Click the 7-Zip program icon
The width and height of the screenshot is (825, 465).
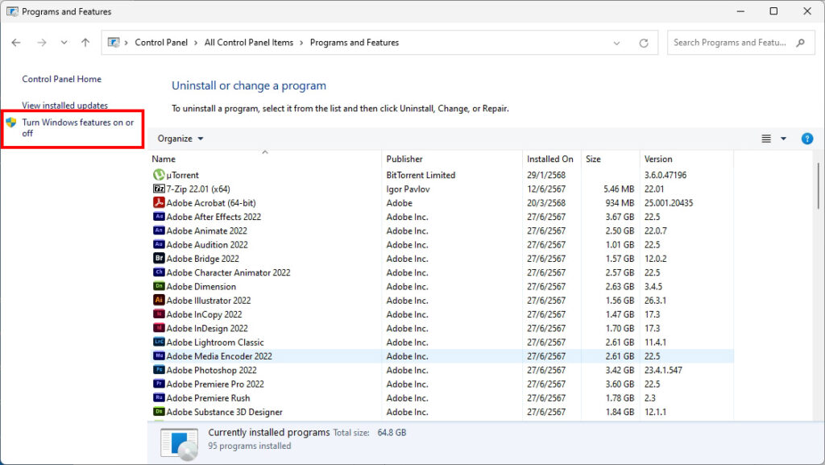coord(159,189)
